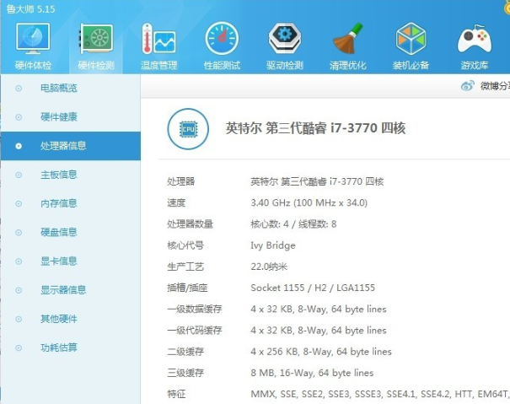This screenshot has height=404, width=510.
Task: Click the 微博分享 share link text
Action: tap(495, 86)
